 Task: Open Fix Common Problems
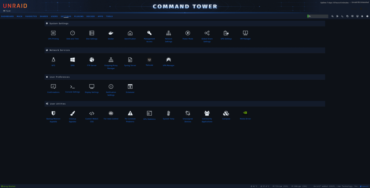[130, 117]
